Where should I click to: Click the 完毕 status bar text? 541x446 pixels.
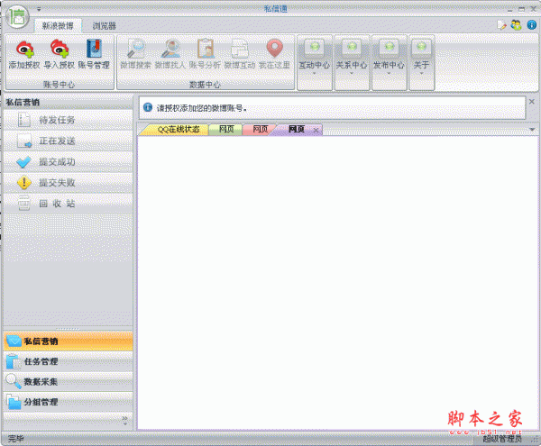[x=16, y=439]
